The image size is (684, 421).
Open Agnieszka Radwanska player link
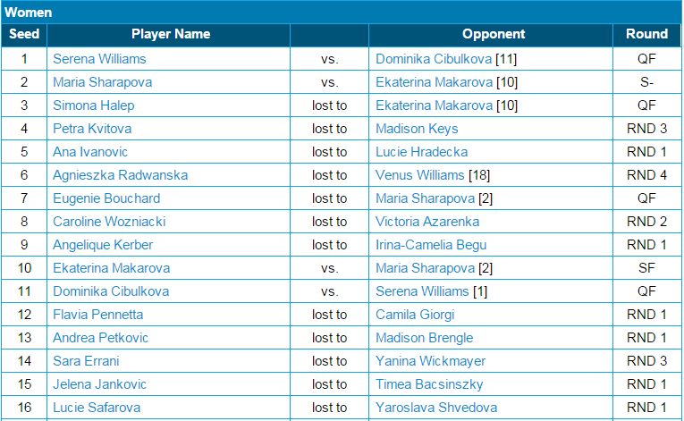(x=121, y=175)
